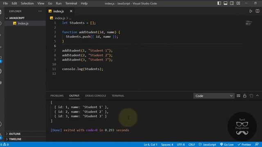This screenshot has height=147, width=262.
Task: Toggle output scroll lock
Action: pyautogui.click(x=245, y=96)
